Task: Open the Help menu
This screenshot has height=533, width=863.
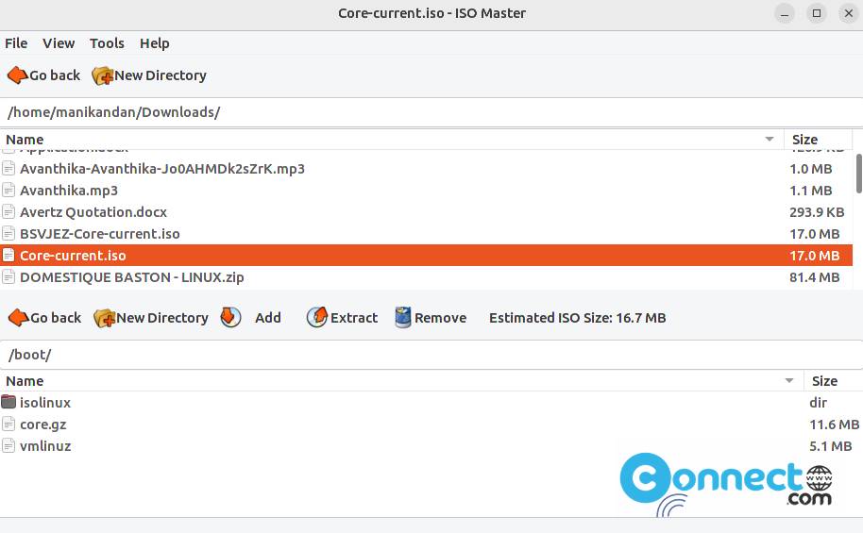Action: pyautogui.click(x=154, y=42)
